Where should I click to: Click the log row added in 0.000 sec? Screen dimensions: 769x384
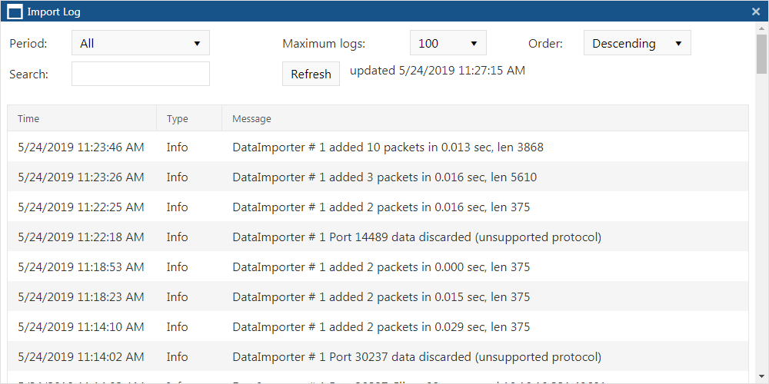[377, 267]
